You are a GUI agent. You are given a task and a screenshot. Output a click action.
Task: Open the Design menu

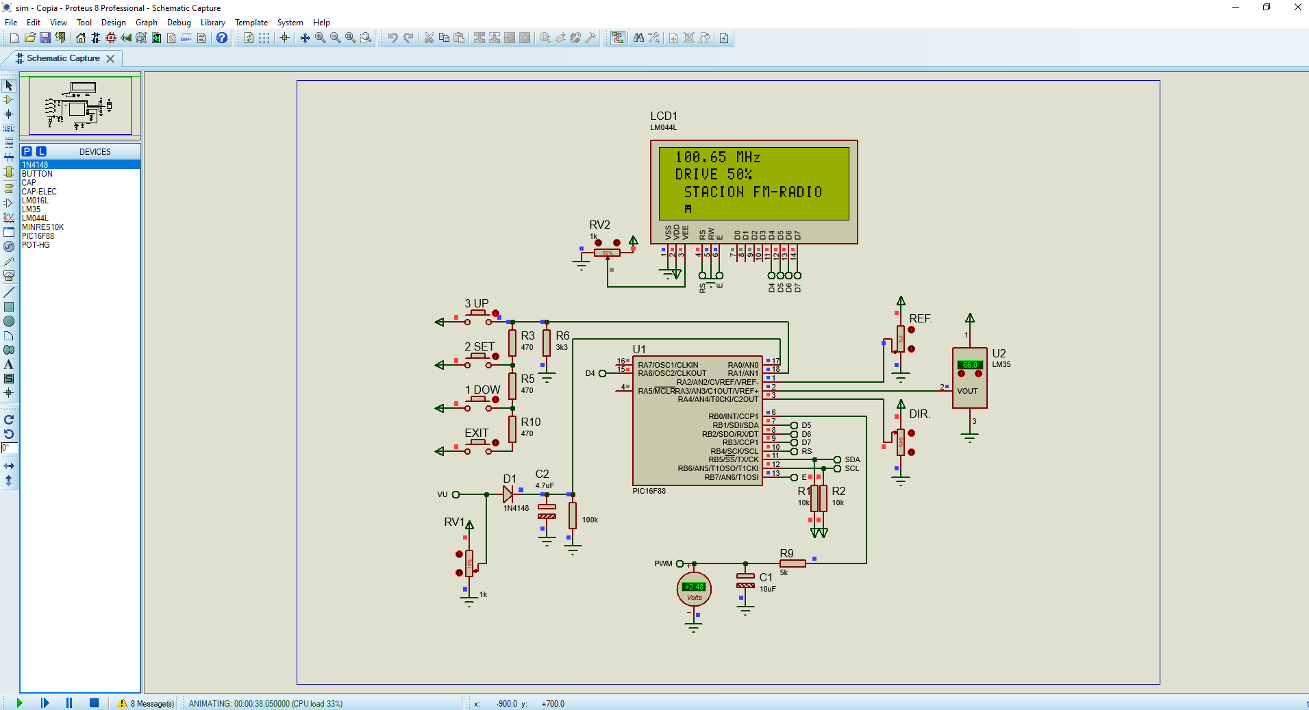click(x=114, y=23)
